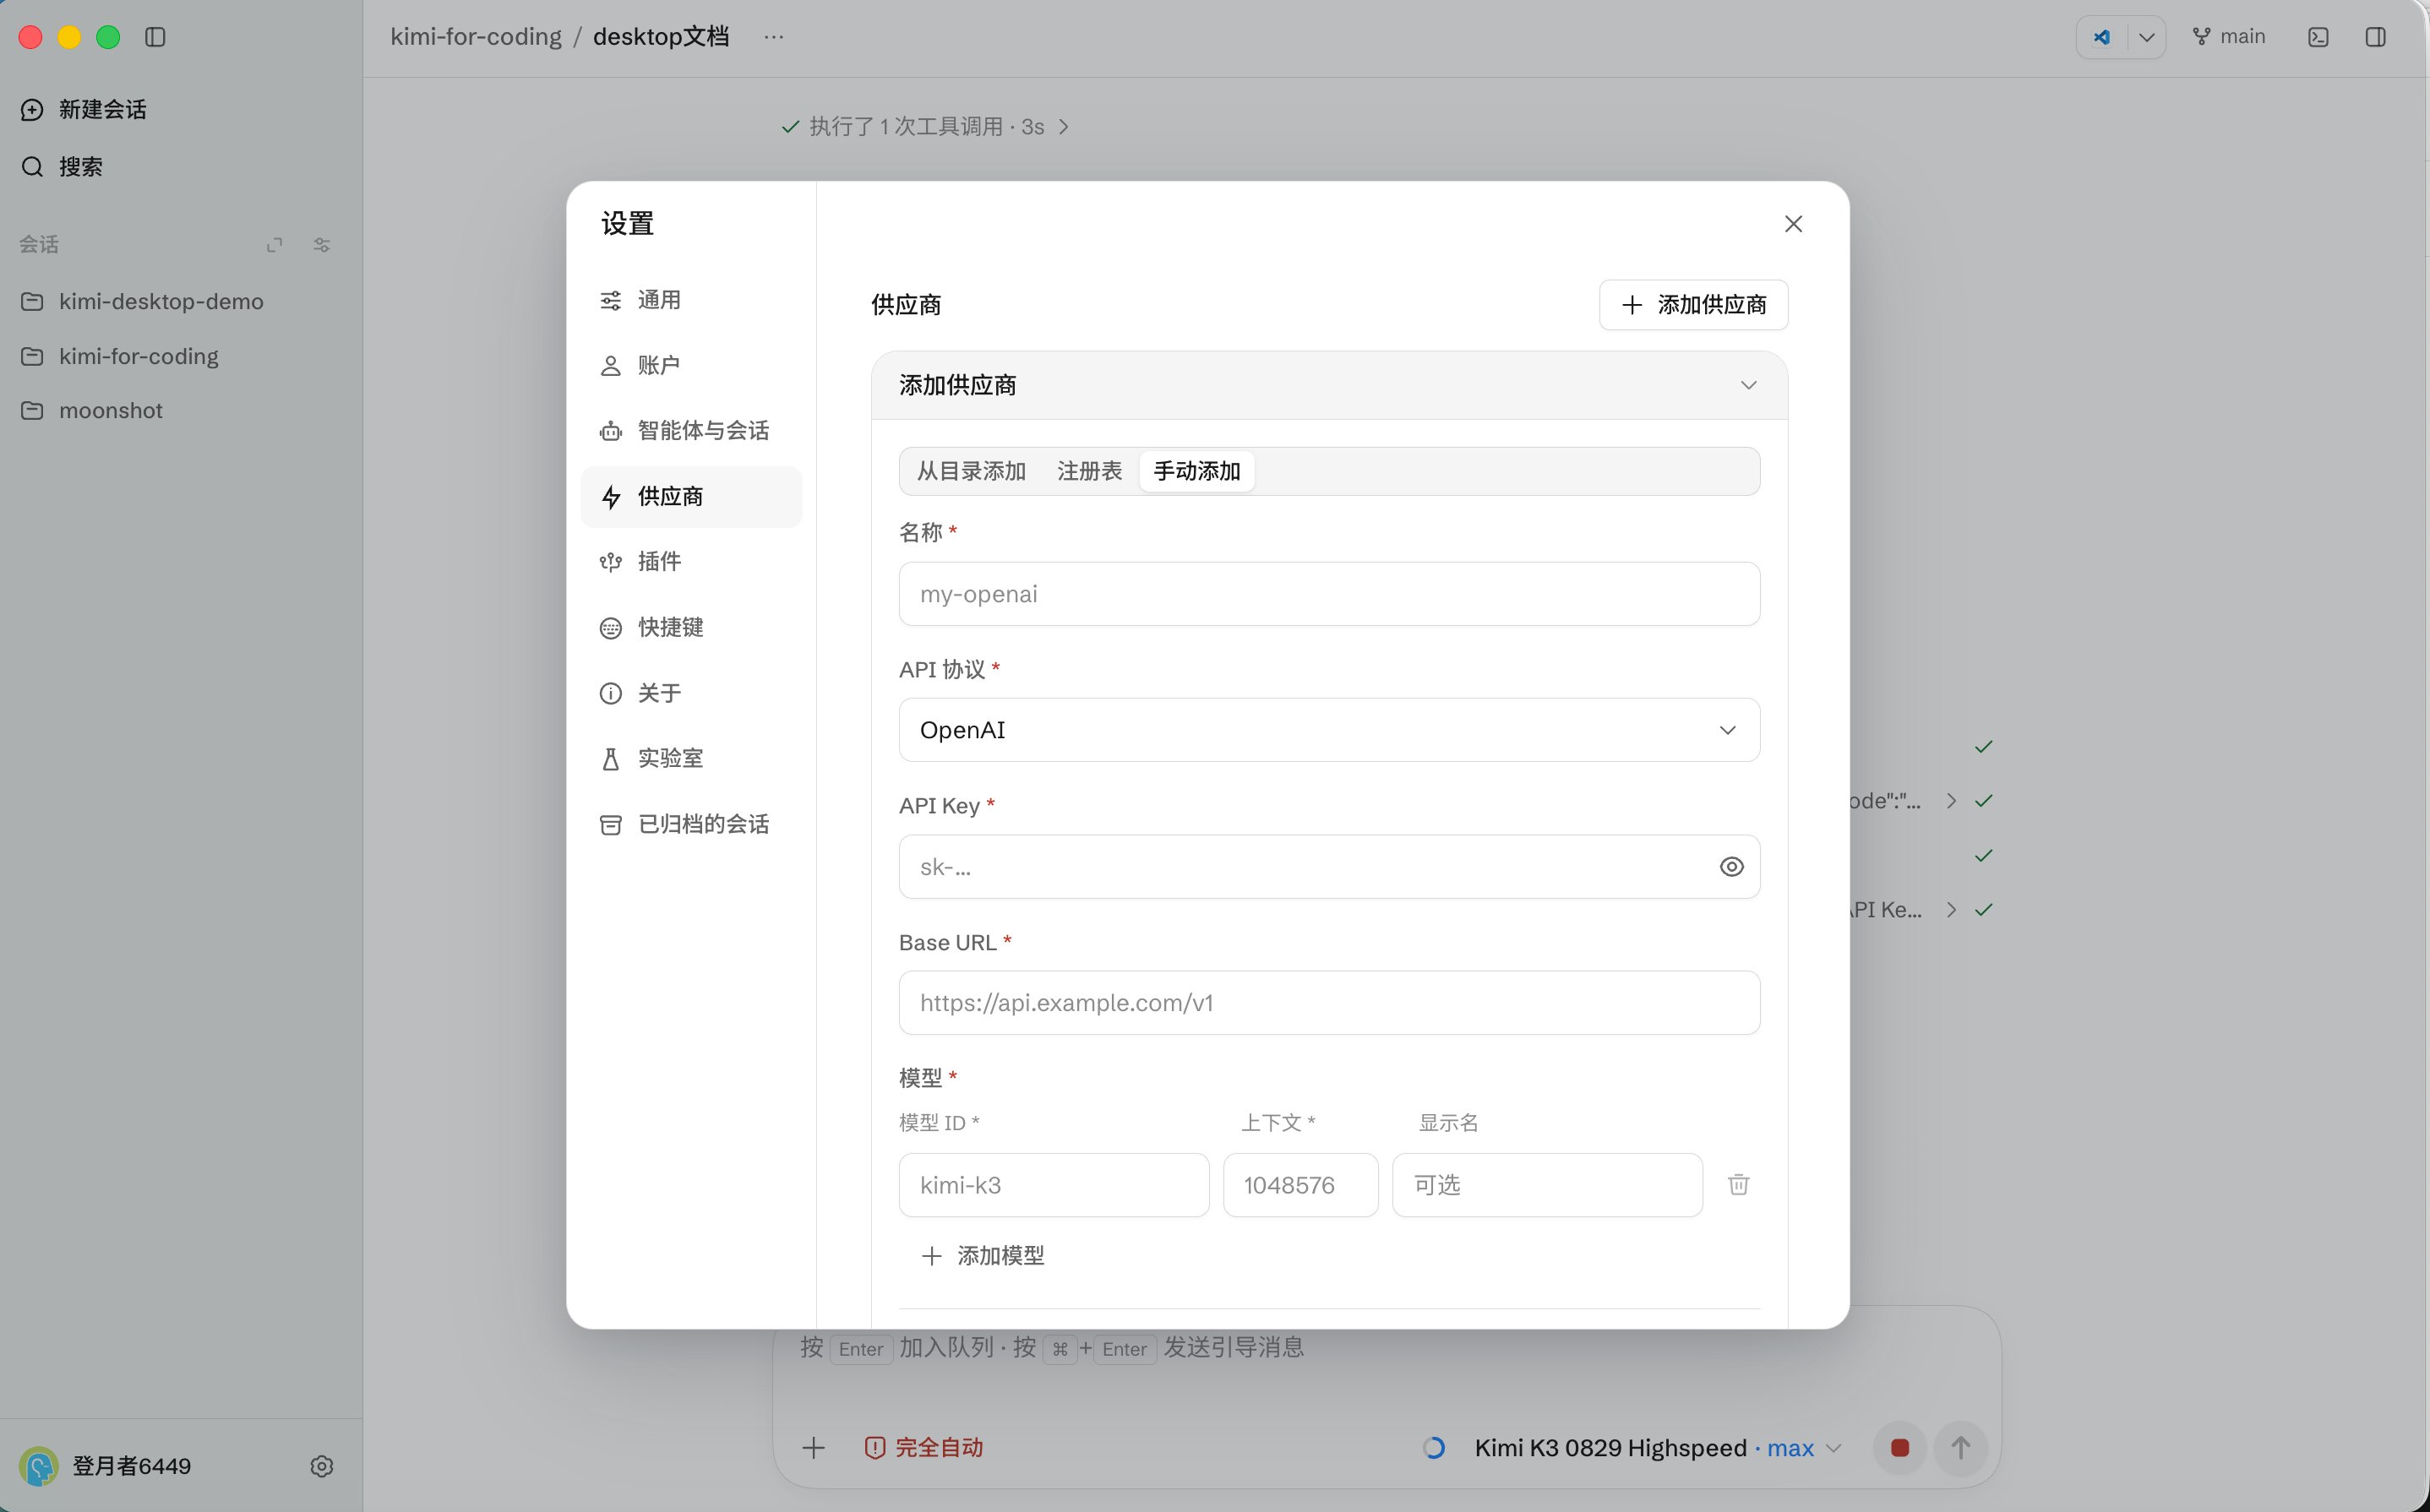Focus the 上下文 field 1048576
The image size is (2430, 1512).
(1300, 1185)
